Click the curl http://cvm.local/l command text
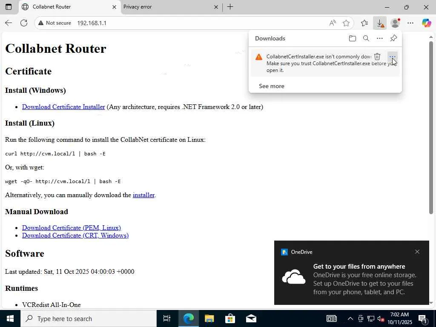 point(55,154)
